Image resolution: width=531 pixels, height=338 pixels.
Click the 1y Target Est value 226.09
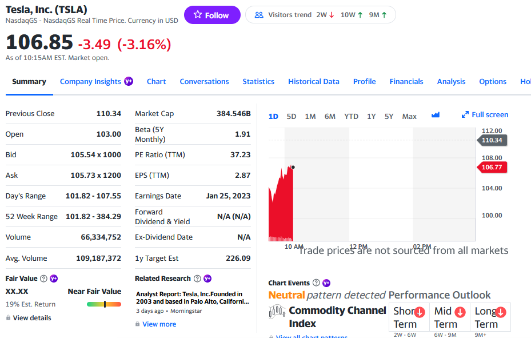point(238,258)
